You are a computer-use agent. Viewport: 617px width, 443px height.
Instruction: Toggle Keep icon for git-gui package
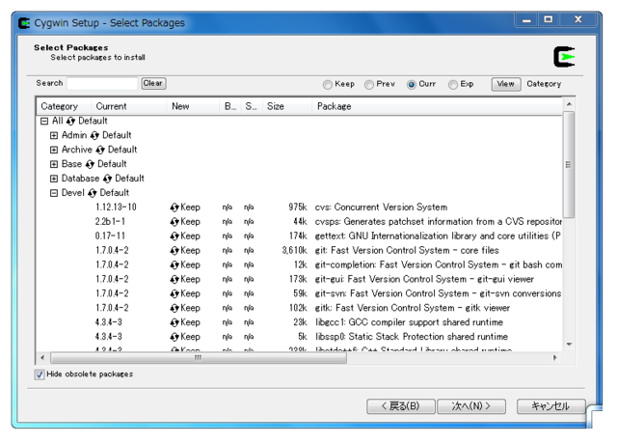click(174, 279)
